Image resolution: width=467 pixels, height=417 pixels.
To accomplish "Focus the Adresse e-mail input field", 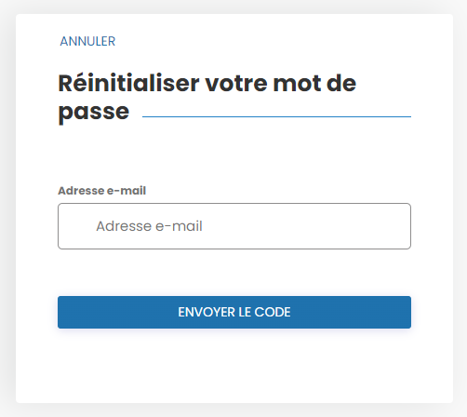I will click(x=234, y=226).
